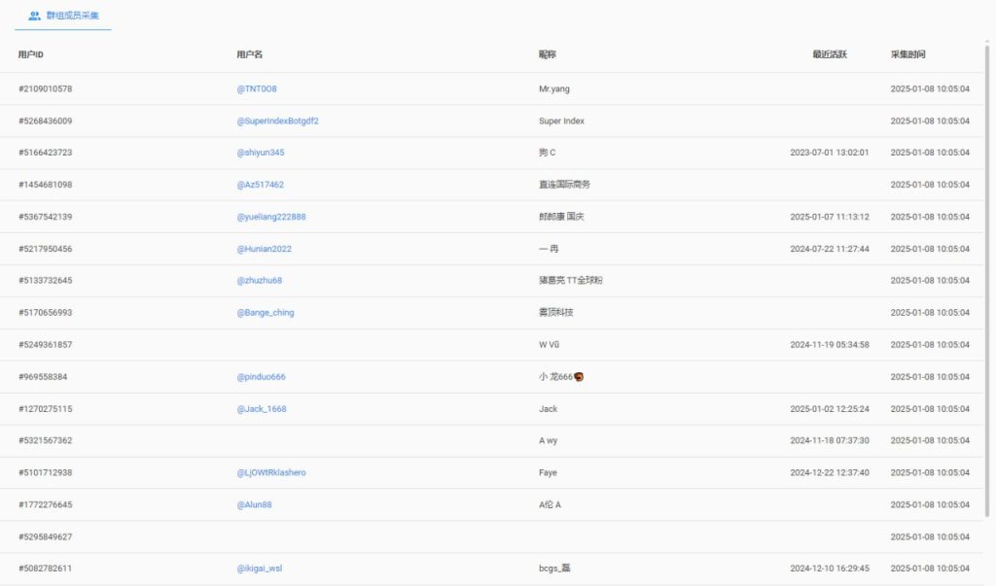Image resolution: width=996 pixels, height=586 pixels.
Task: Click the @LjOWtRklashero username link
Action: point(273,473)
